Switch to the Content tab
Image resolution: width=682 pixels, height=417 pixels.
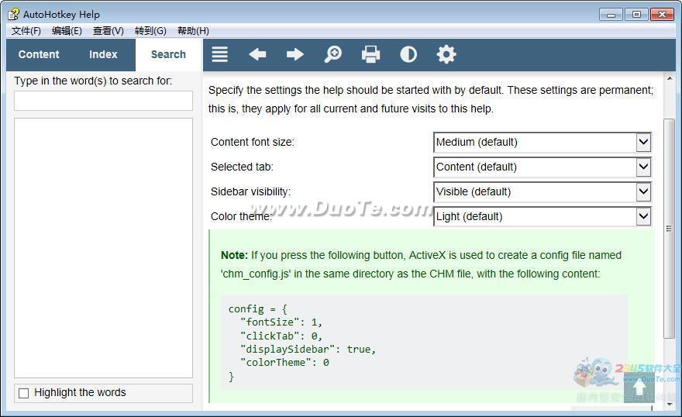(39, 54)
